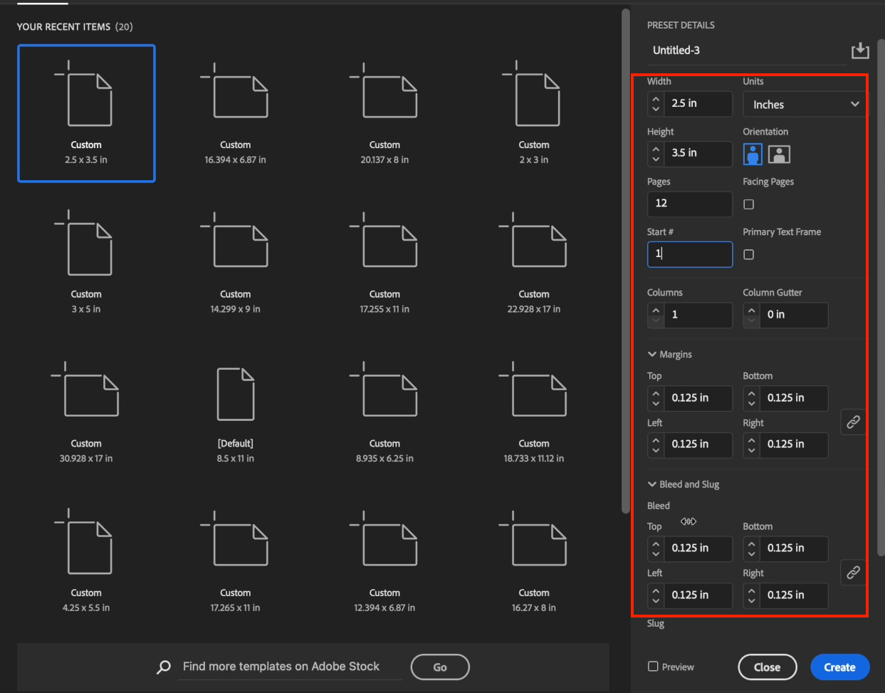Click inside the Pages input field
The width and height of the screenshot is (885, 693).
[x=689, y=204]
